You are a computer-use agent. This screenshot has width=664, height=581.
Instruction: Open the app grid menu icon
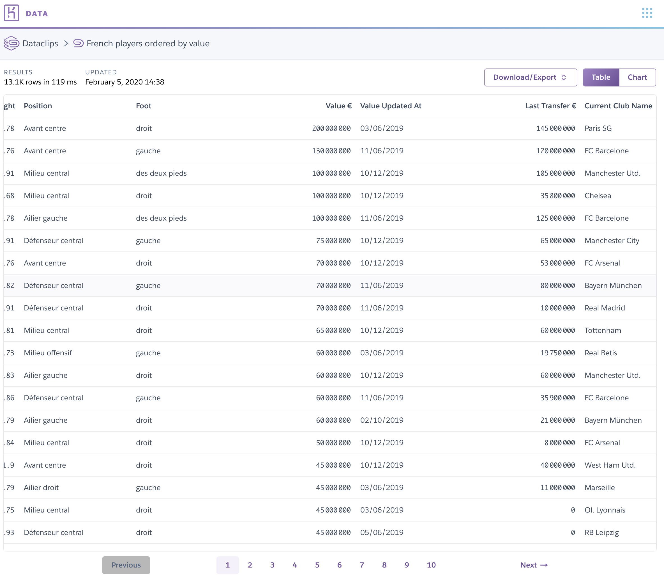tap(647, 13)
